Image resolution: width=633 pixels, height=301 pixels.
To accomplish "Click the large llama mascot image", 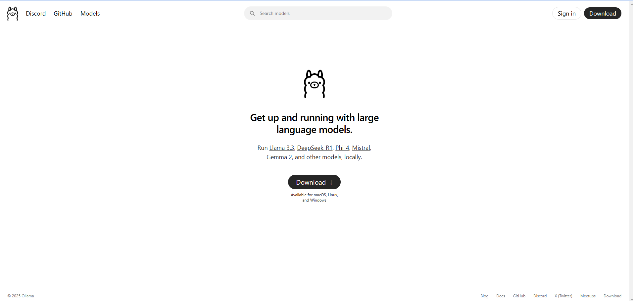I will pyautogui.click(x=315, y=84).
